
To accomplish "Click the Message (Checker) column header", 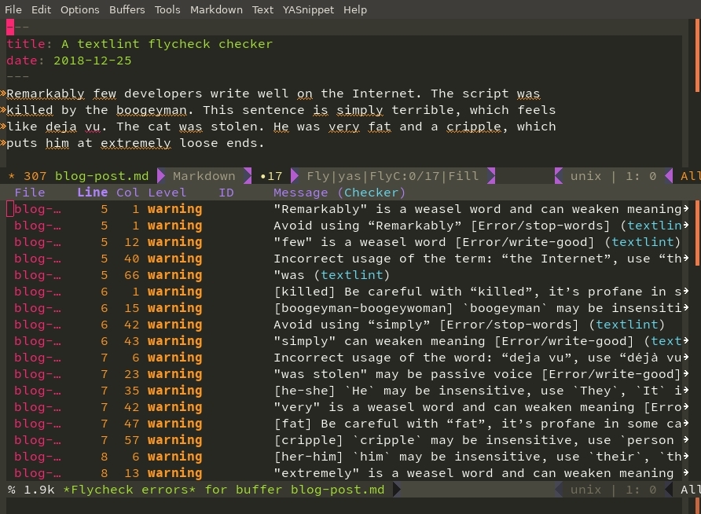I will [x=339, y=193].
